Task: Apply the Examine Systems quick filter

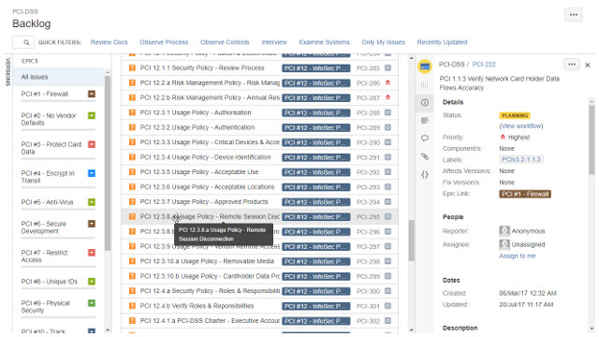Action: point(325,42)
